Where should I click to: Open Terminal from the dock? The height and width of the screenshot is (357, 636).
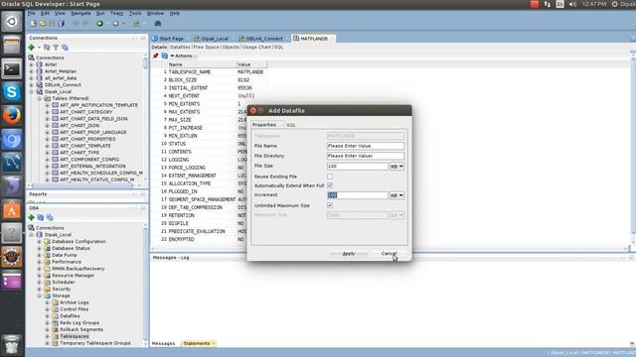click(x=11, y=68)
